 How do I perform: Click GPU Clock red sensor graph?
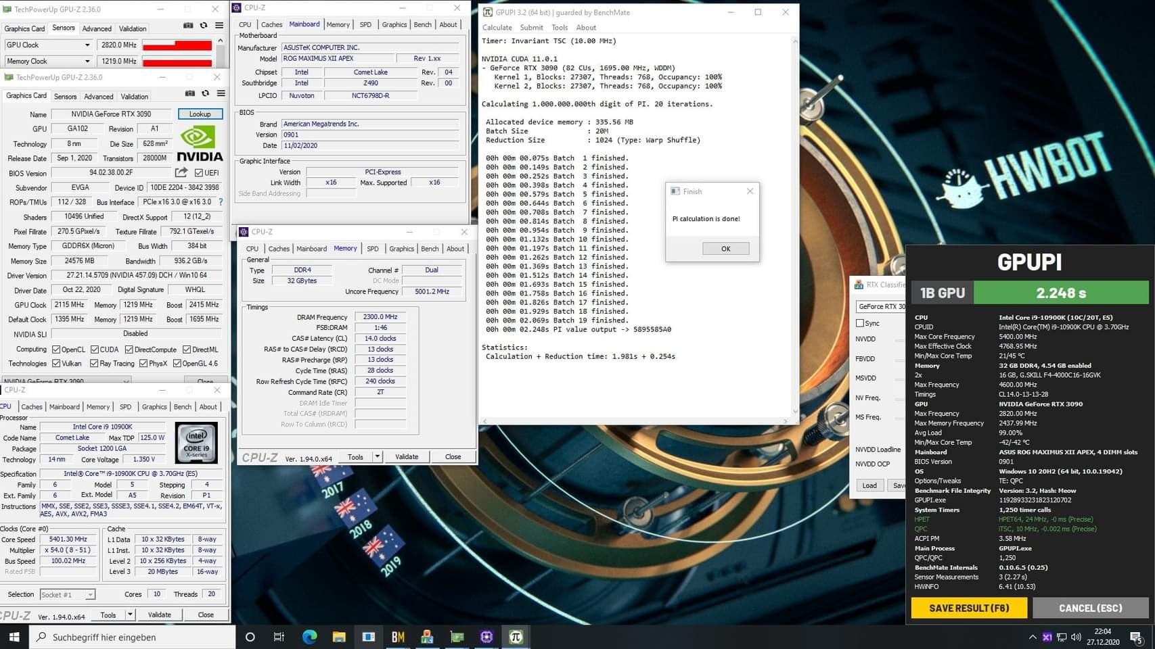click(177, 45)
